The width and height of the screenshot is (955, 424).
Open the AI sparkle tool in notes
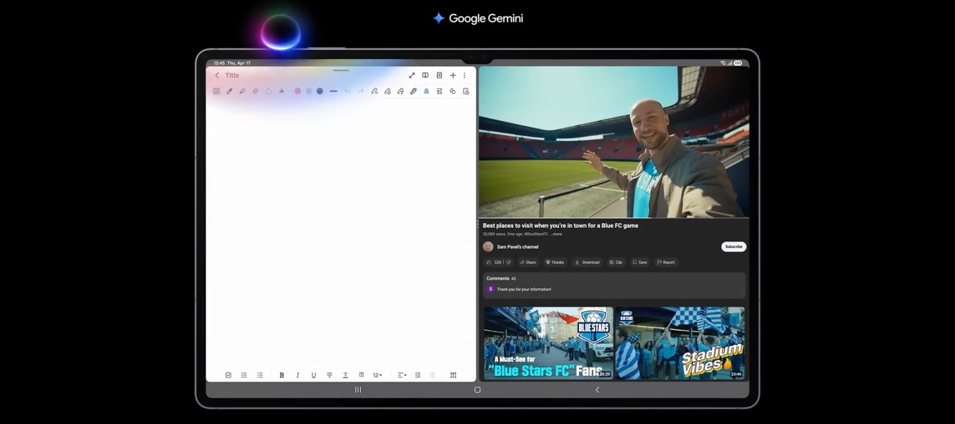click(281, 91)
